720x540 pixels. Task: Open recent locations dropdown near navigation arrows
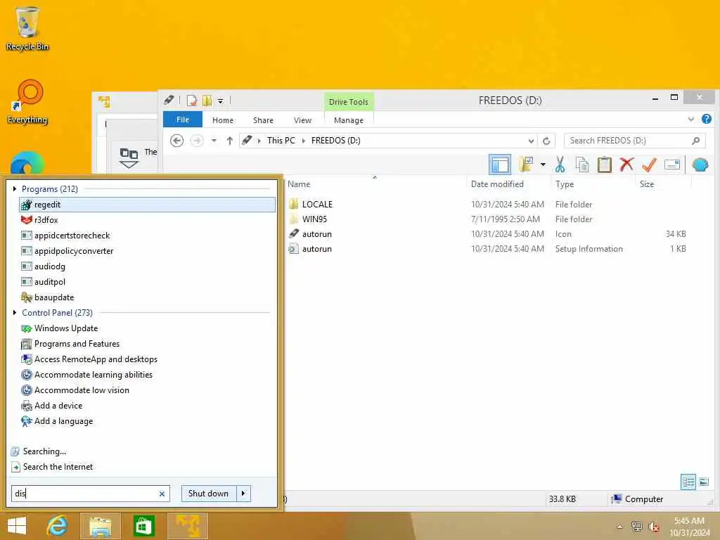214,141
